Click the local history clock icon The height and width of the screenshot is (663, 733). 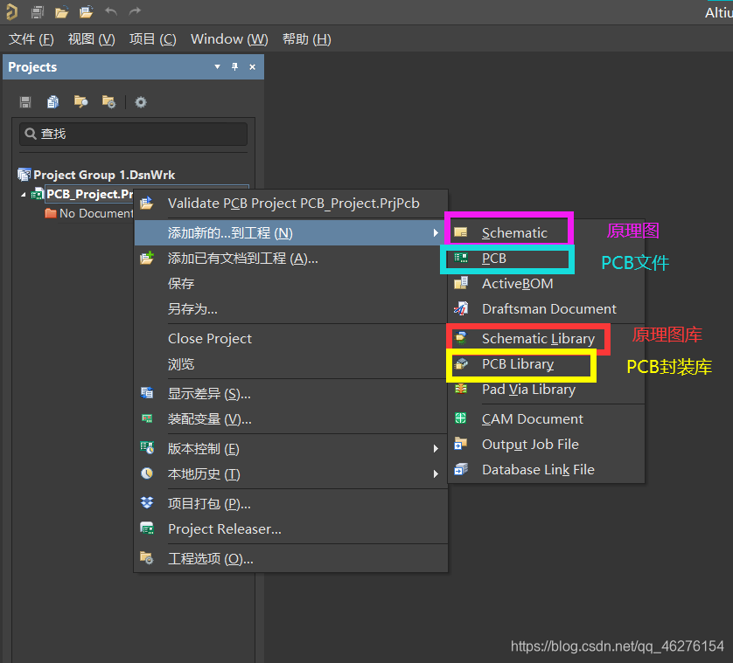(147, 473)
